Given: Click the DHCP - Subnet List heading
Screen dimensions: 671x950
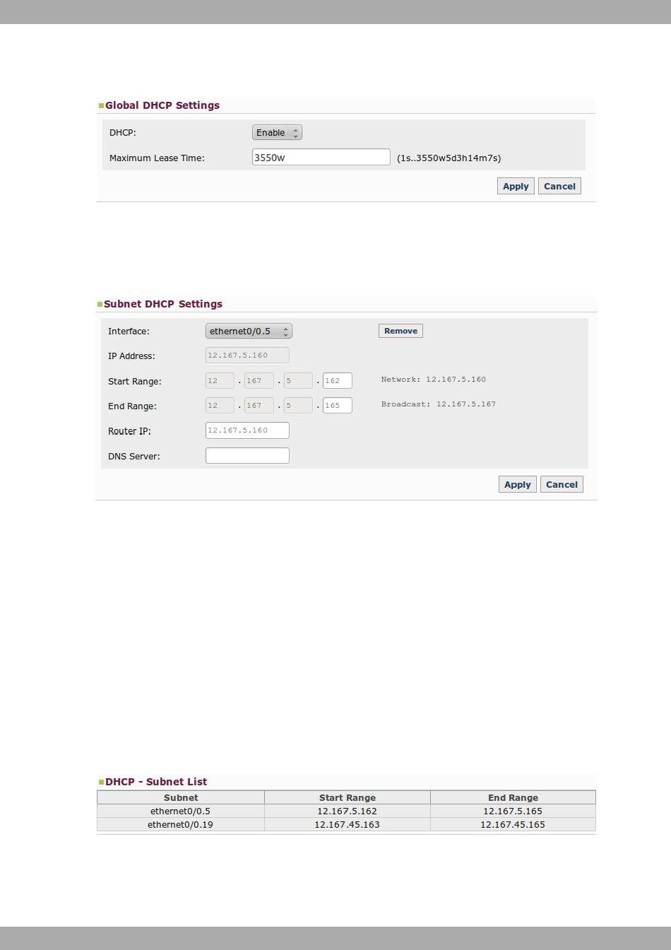Looking at the screenshot, I should (156, 782).
